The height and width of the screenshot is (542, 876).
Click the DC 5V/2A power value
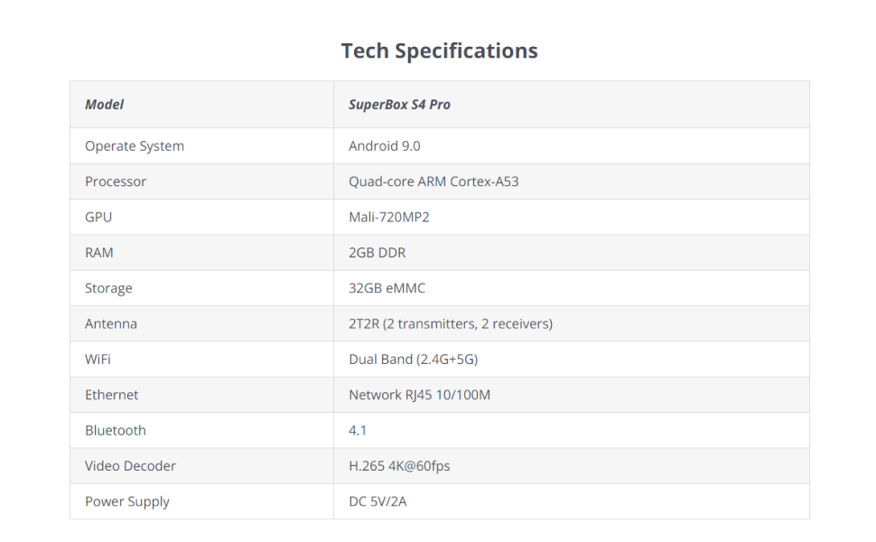[x=377, y=501]
